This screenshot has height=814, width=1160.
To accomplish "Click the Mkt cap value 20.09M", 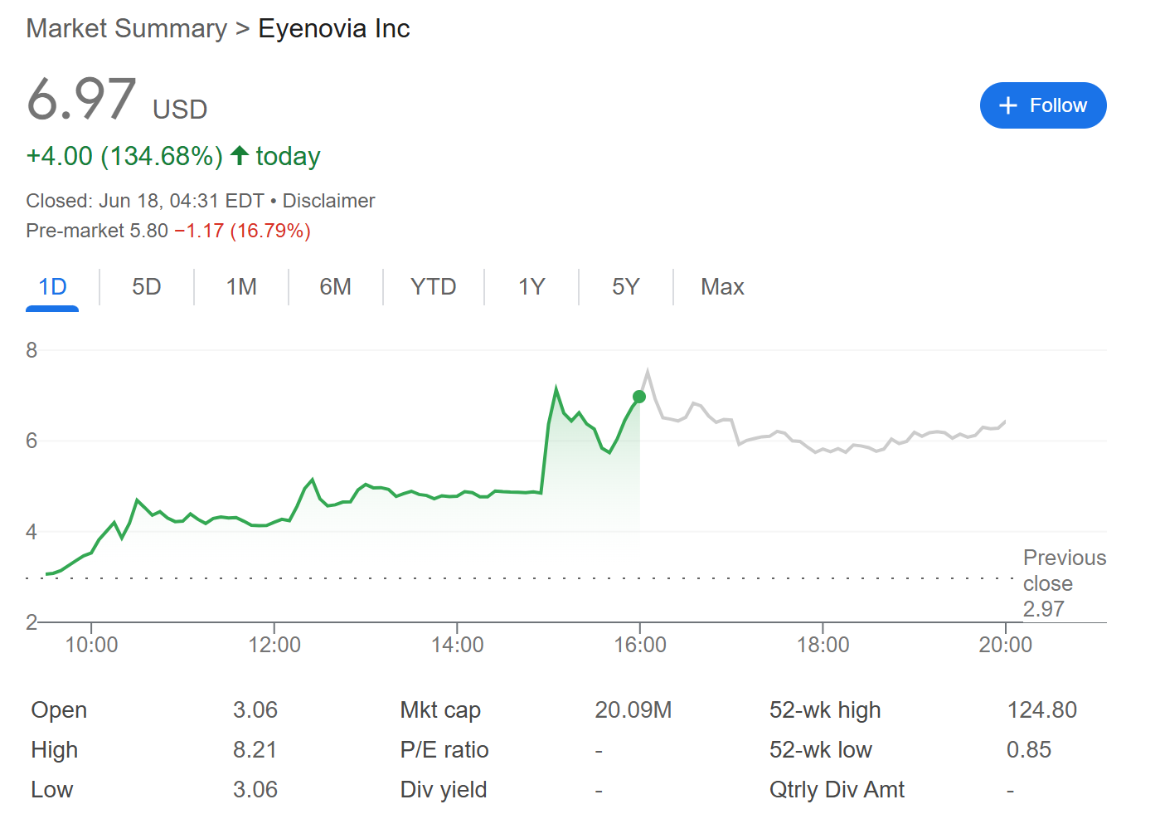I will [633, 710].
